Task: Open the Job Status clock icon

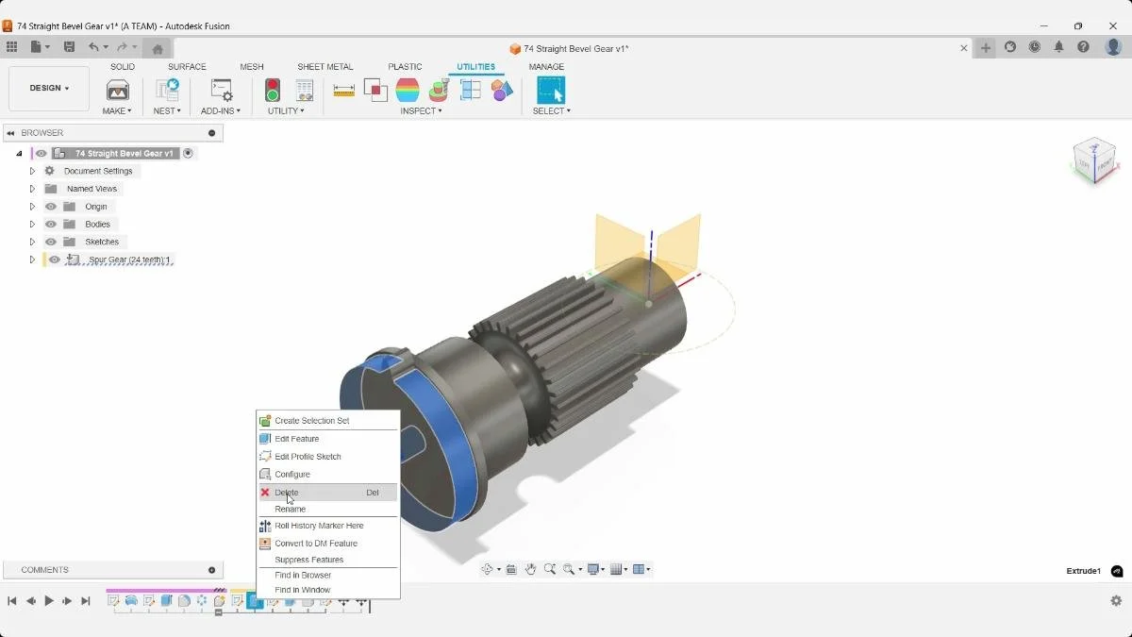Action: [x=1035, y=47]
